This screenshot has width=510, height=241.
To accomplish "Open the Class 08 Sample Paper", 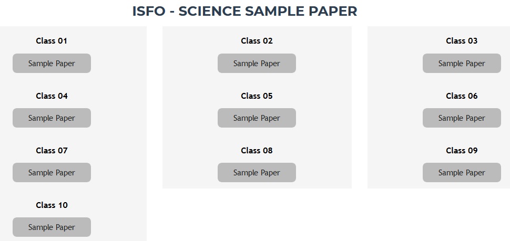I will [x=257, y=172].
